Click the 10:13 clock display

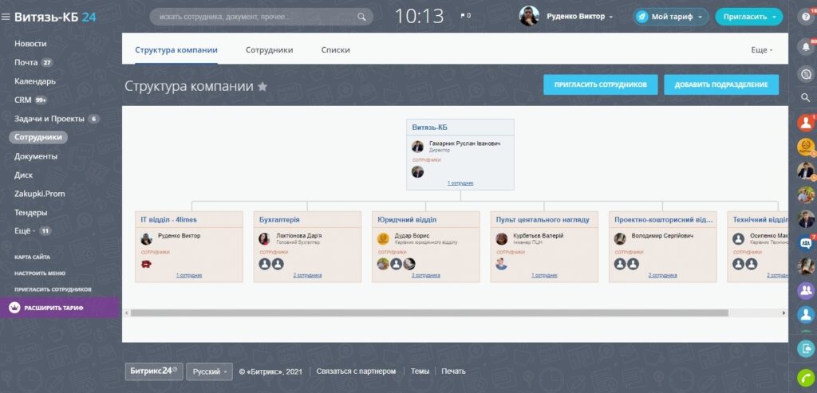coord(419,16)
